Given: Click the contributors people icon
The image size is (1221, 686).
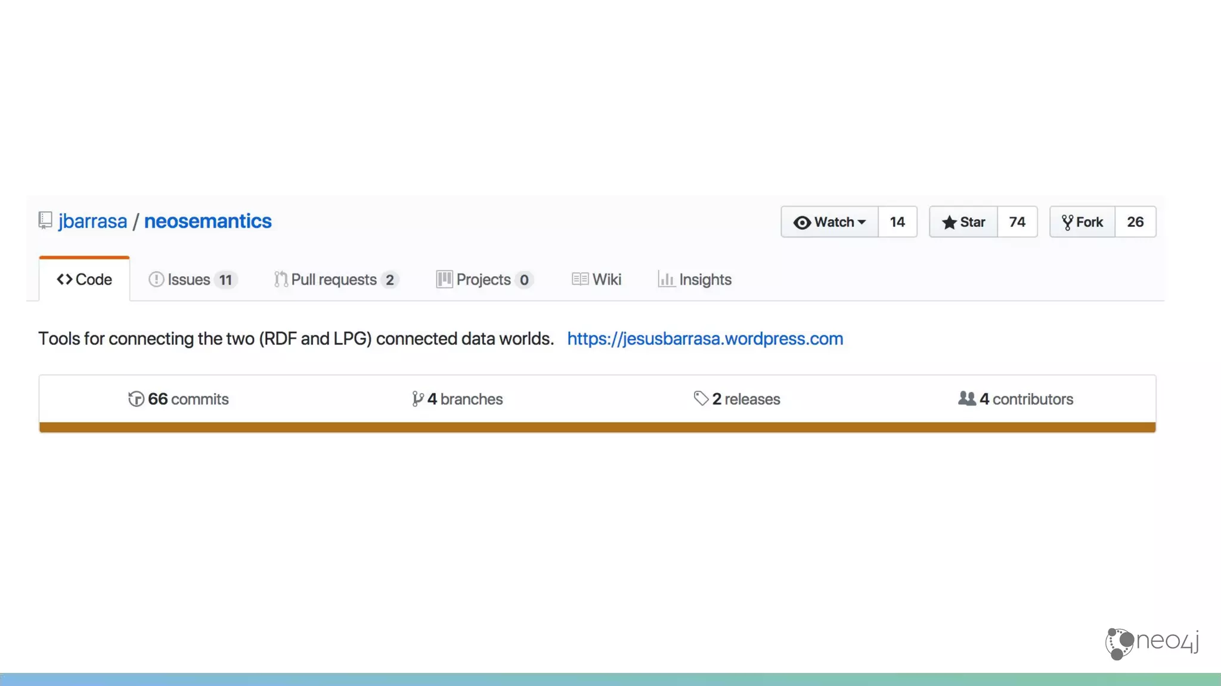Looking at the screenshot, I should [x=966, y=398].
